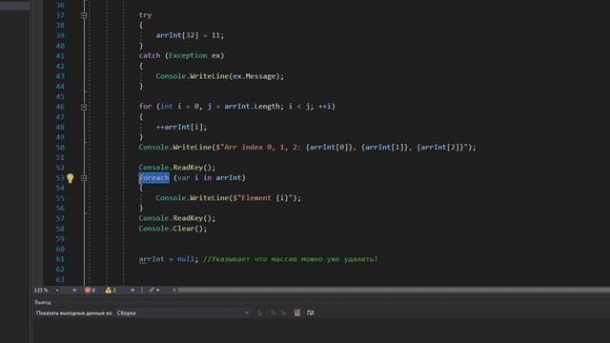The height and width of the screenshot is (343, 610).
Task: Collapse the try block at line 37
Action: (84, 15)
